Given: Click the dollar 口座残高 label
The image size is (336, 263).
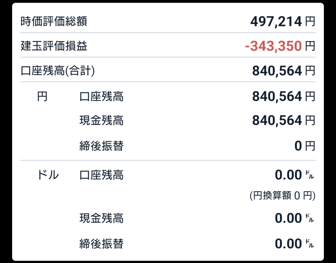Looking at the screenshot, I should [101, 175].
